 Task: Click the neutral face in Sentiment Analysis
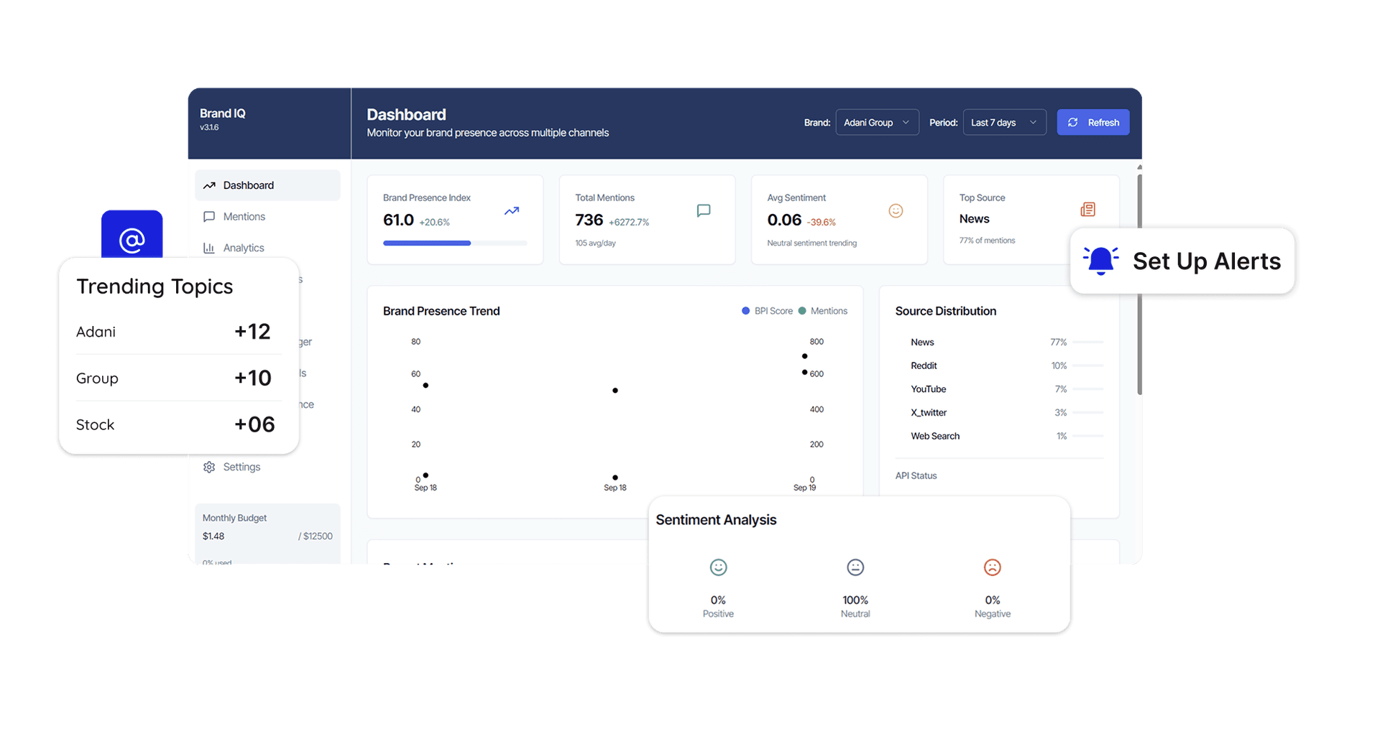[855, 567]
